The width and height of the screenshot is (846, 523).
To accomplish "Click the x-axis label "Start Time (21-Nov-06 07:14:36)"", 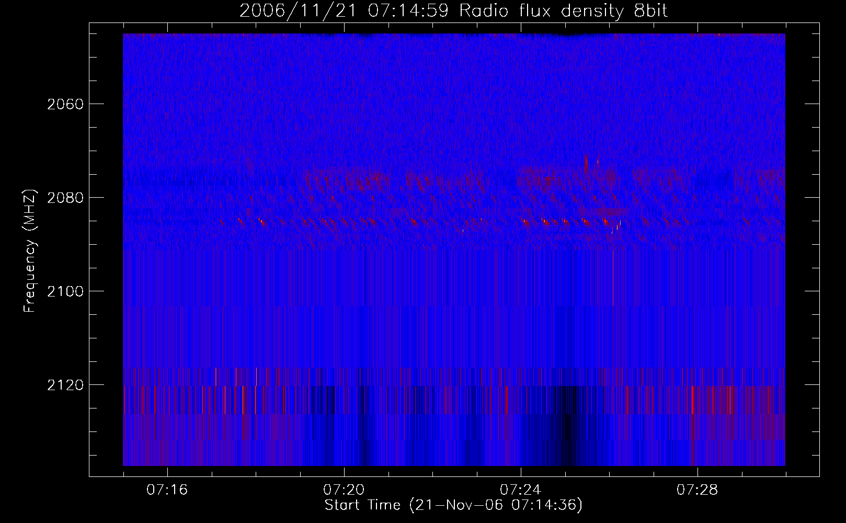I will (453, 505).
